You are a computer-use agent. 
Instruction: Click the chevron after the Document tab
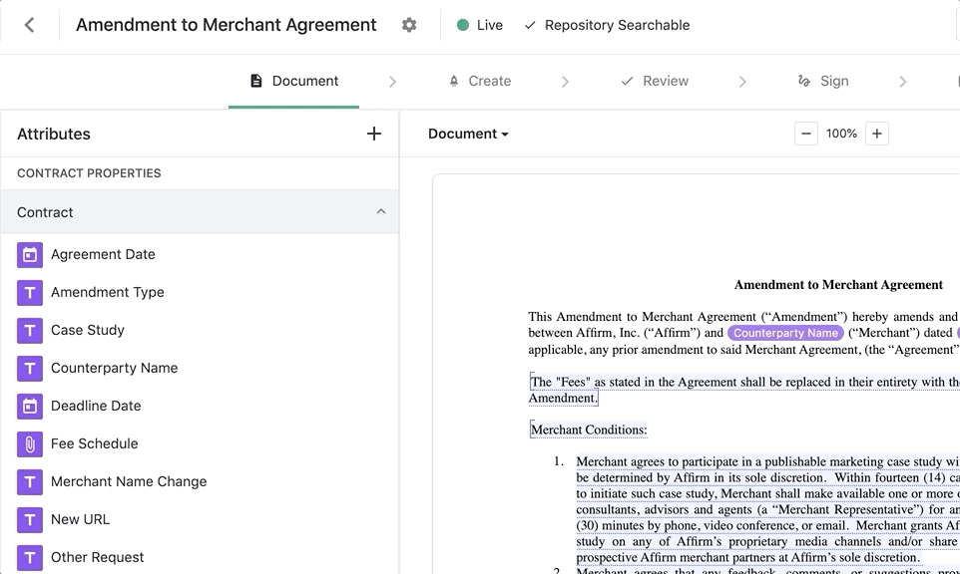click(392, 82)
